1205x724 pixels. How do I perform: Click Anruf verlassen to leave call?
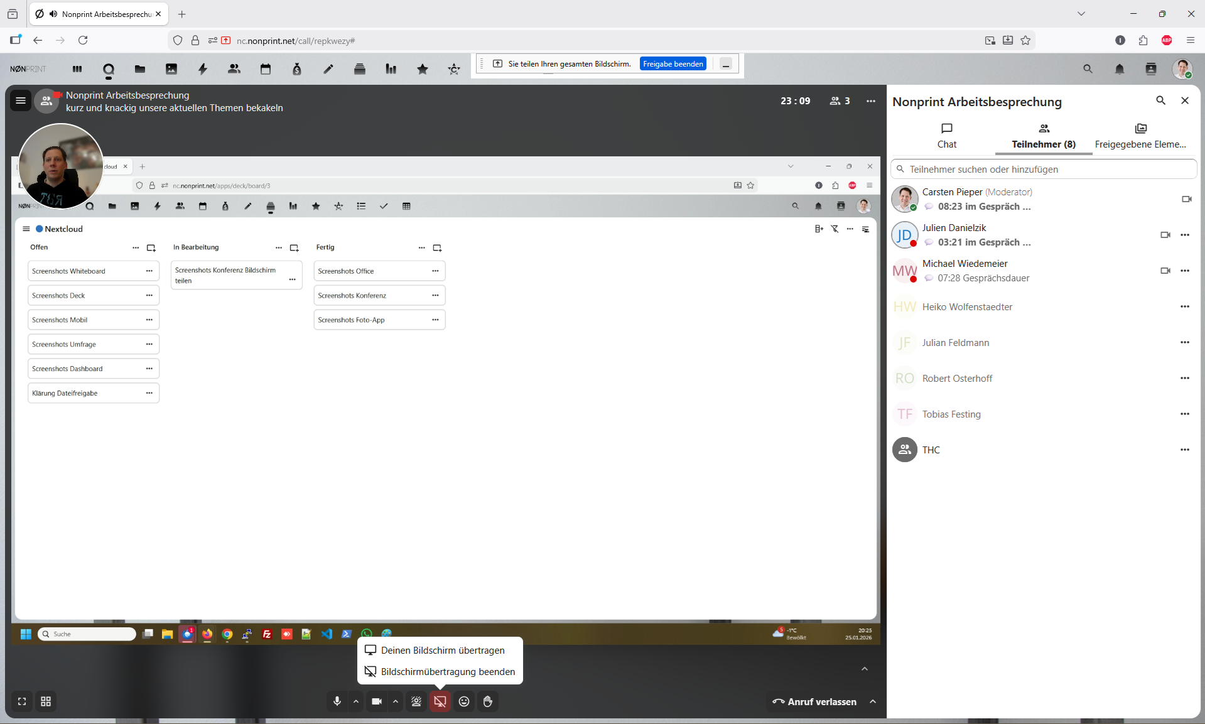click(x=814, y=701)
